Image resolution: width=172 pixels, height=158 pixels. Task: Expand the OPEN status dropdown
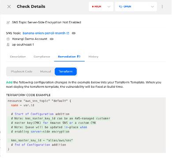[x=136, y=7]
